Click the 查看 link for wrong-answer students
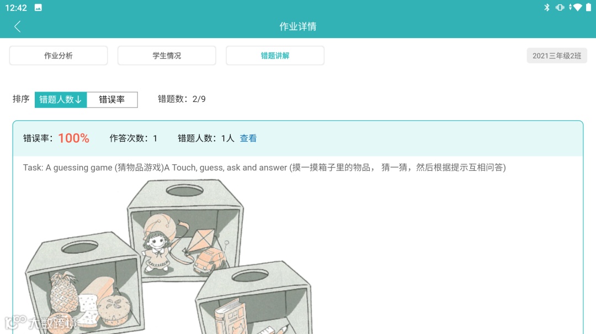The width and height of the screenshot is (596, 334). coord(248,138)
